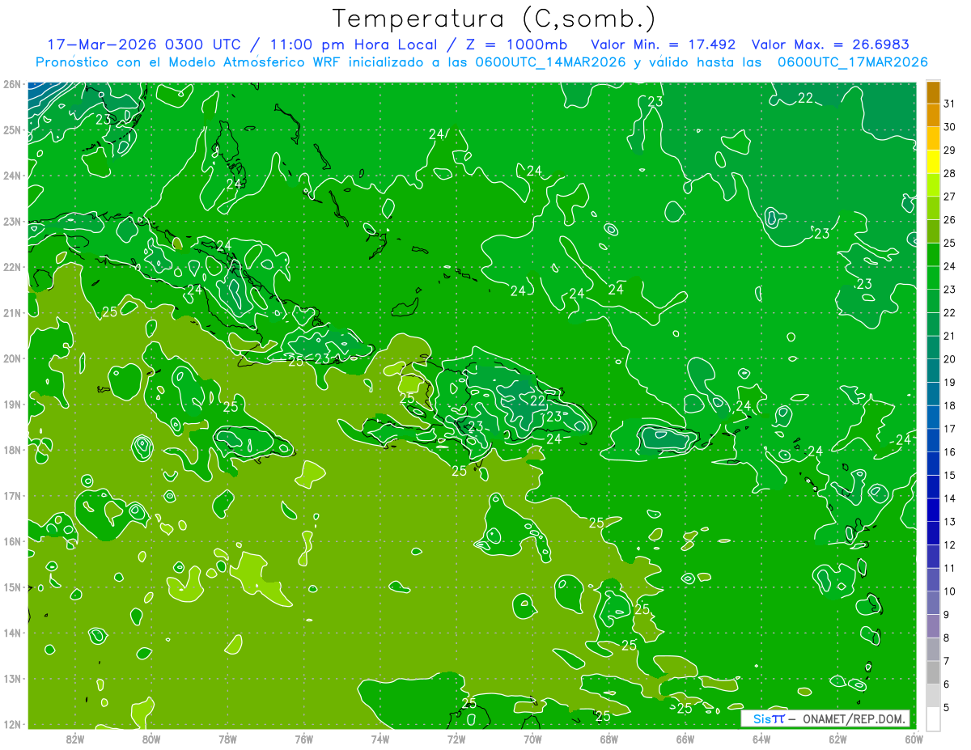Click the '78W' longitude axis label

point(227,739)
